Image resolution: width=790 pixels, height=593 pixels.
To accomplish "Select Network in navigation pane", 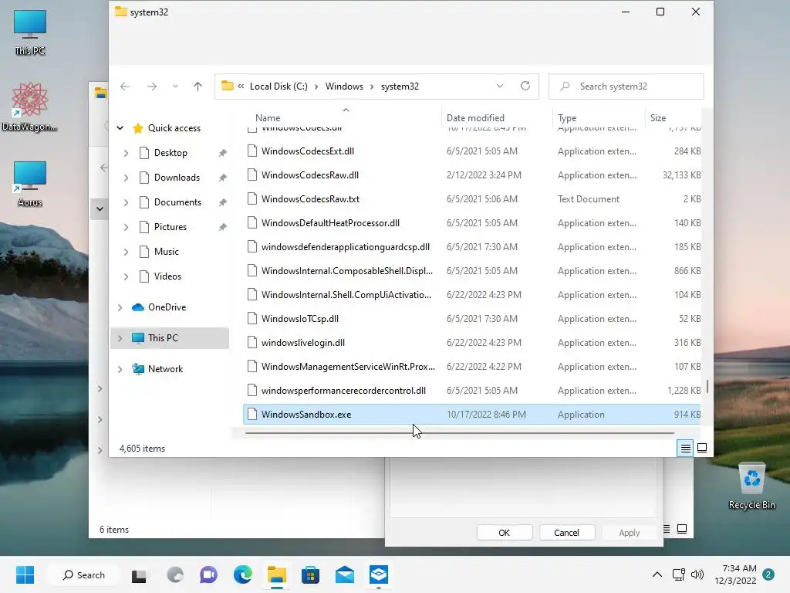I will tap(165, 369).
